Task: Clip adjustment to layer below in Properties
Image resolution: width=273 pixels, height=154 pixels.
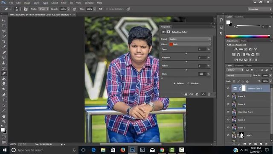Action: pos(185,95)
